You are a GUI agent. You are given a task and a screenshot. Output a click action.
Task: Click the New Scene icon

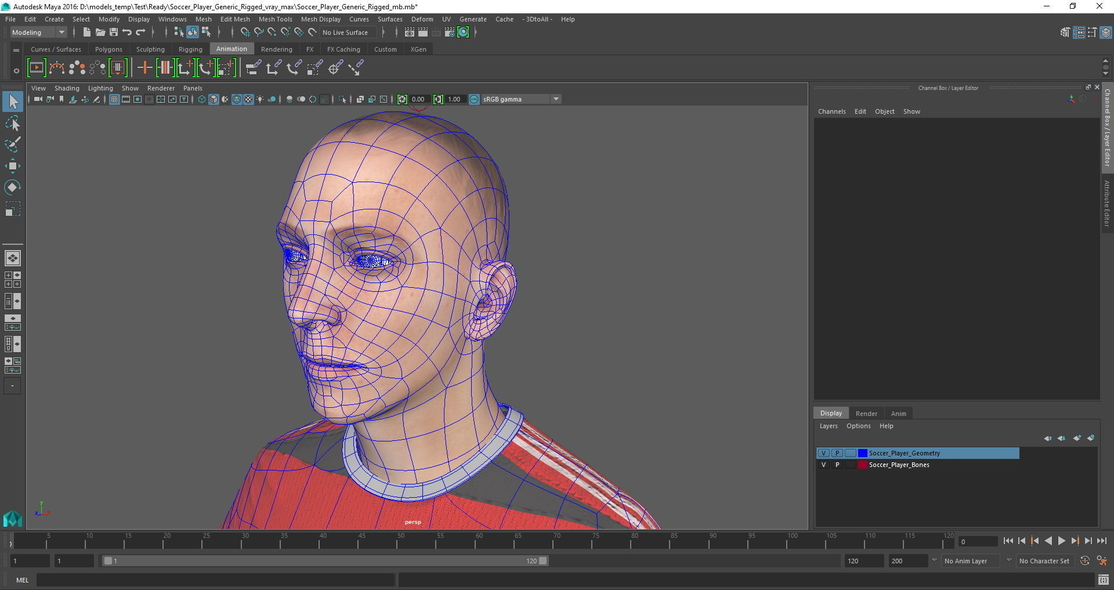point(86,32)
